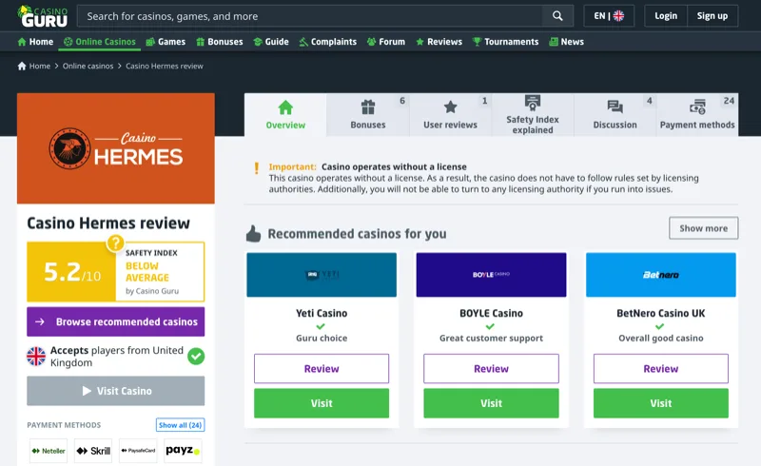This screenshot has width=761, height=466.
Task: Click the Payz payment icon
Action: click(183, 451)
